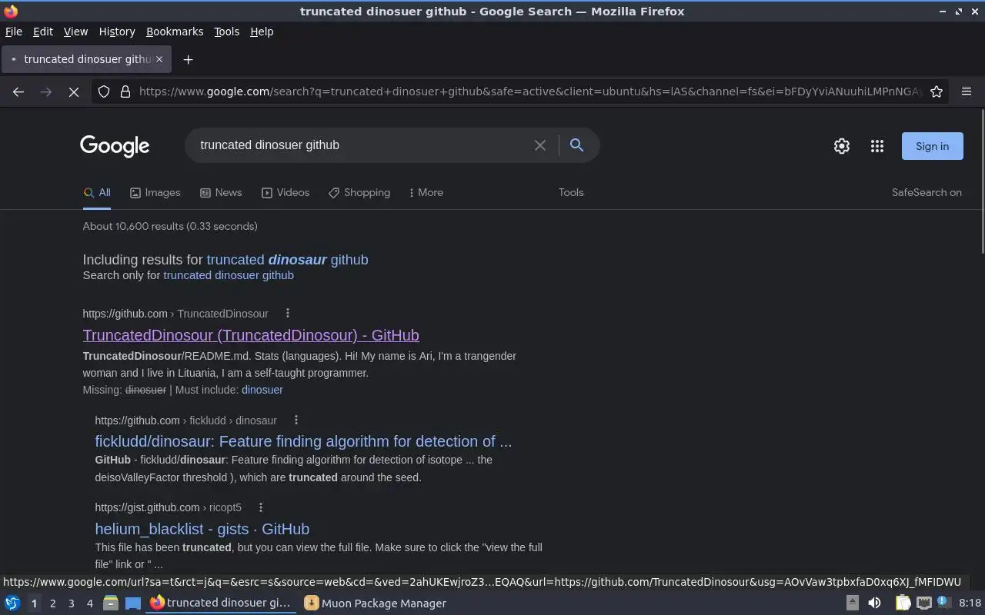Open volume control in tray
Screen dimensions: 985x615
click(x=874, y=603)
